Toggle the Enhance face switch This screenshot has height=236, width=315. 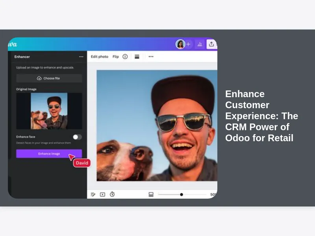pos(77,137)
